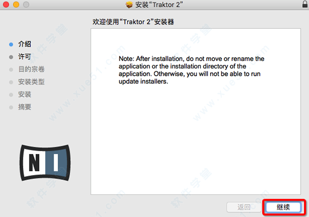Click the heading 欢迎使用"Traktor 2"安装器
The image size is (309, 217).
(x=133, y=22)
